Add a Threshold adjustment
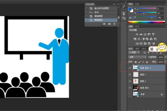 145,43
